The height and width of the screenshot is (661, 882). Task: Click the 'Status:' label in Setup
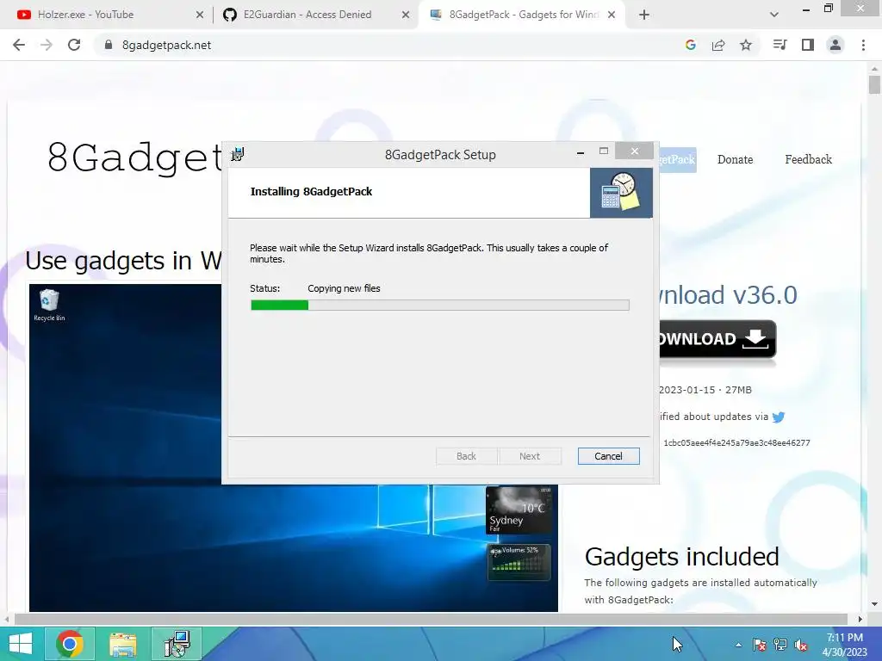(x=264, y=288)
